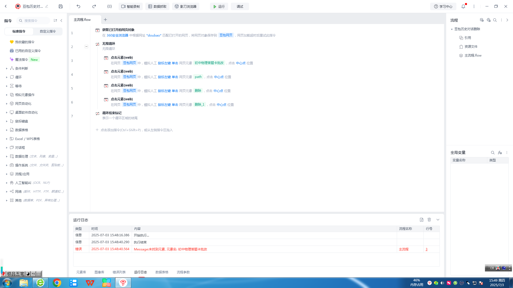This screenshot has height=288, width=513.
Task: Start 智能录制 recording
Action: click(131, 6)
